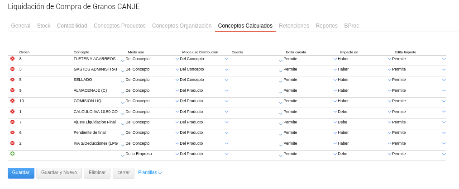Expand Impacta en dropdown for CALCULO IVA row

pos(390,112)
